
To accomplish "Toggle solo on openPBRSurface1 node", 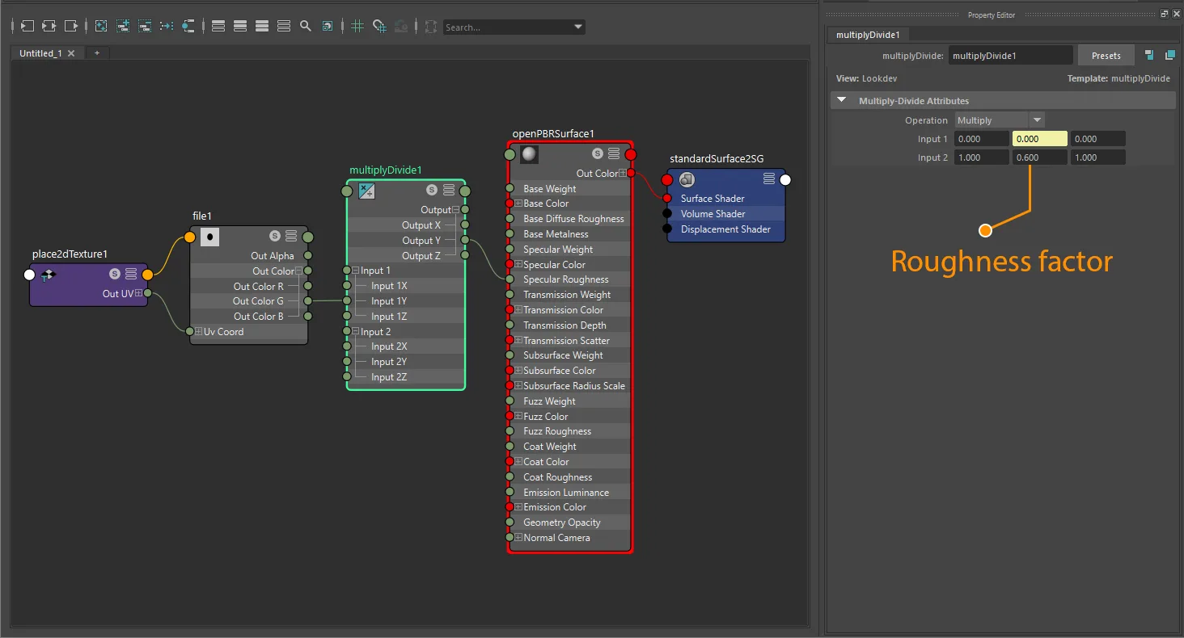I will (x=598, y=153).
